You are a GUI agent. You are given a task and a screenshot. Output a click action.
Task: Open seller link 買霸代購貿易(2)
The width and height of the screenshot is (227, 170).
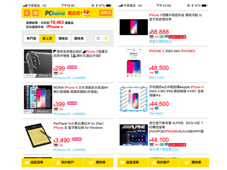tap(161, 42)
